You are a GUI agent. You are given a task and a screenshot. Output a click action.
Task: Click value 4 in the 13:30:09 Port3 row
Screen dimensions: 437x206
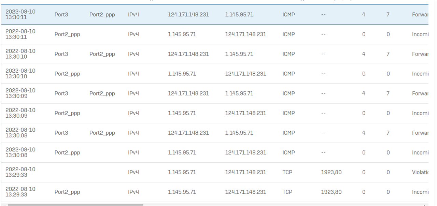pos(364,93)
